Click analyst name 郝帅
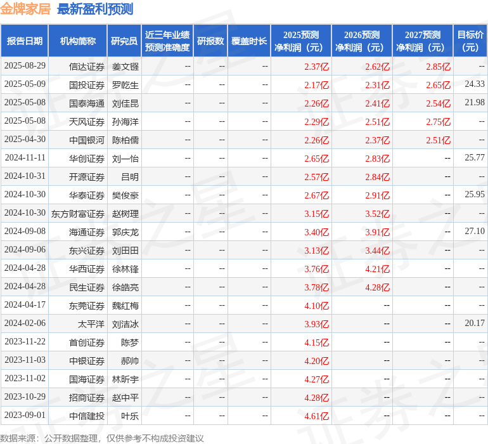Image resolution: width=488 pixels, height=444 pixels. [130, 361]
